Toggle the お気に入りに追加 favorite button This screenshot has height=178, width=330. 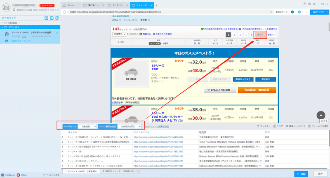(x=220, y=90)
